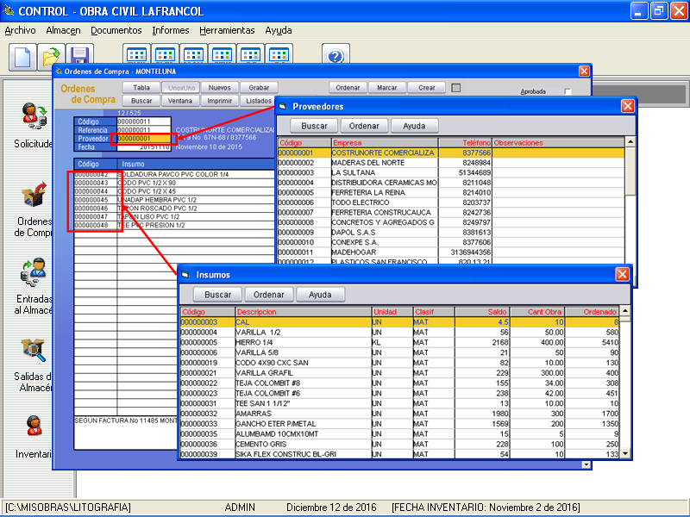Click the Marcar button
The height and width of the screenshot is (517, 690).
click(x=387, y=88)
